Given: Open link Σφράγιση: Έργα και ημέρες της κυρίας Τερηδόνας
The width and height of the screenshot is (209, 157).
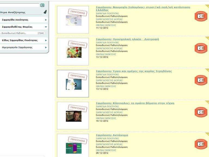Looking at the screenshot, I should tap(134, 71).
